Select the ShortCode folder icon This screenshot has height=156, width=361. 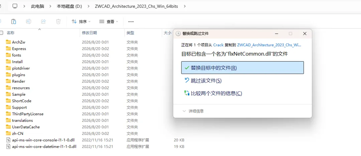[8, 101]
